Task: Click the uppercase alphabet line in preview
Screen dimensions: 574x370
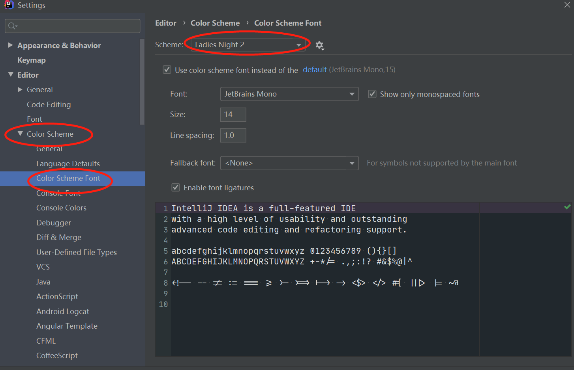Action: click(292, 261)
